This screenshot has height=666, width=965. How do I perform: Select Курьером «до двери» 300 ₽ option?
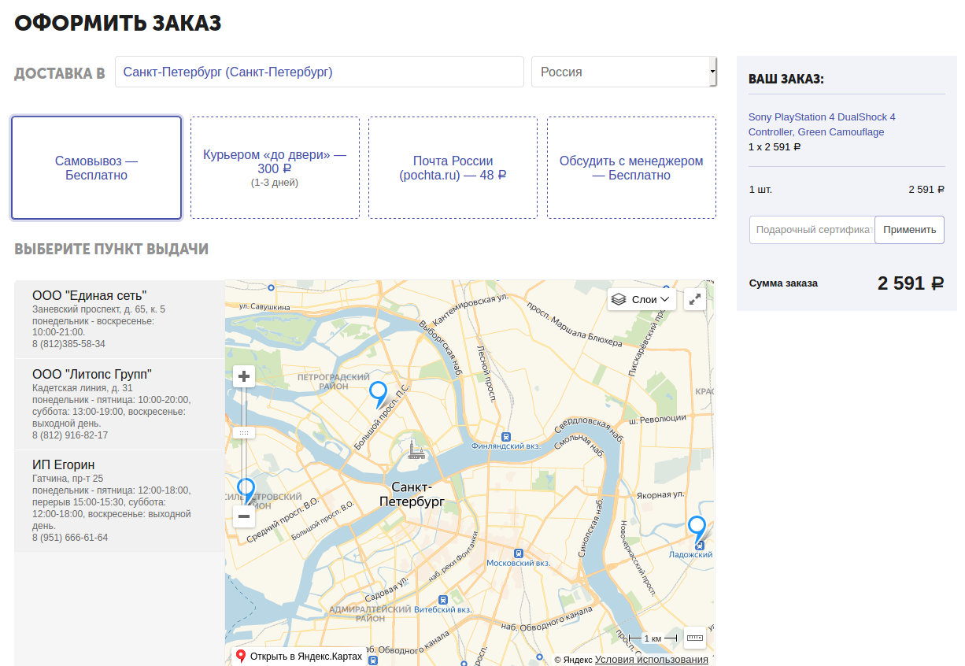(x=275, y=168)
